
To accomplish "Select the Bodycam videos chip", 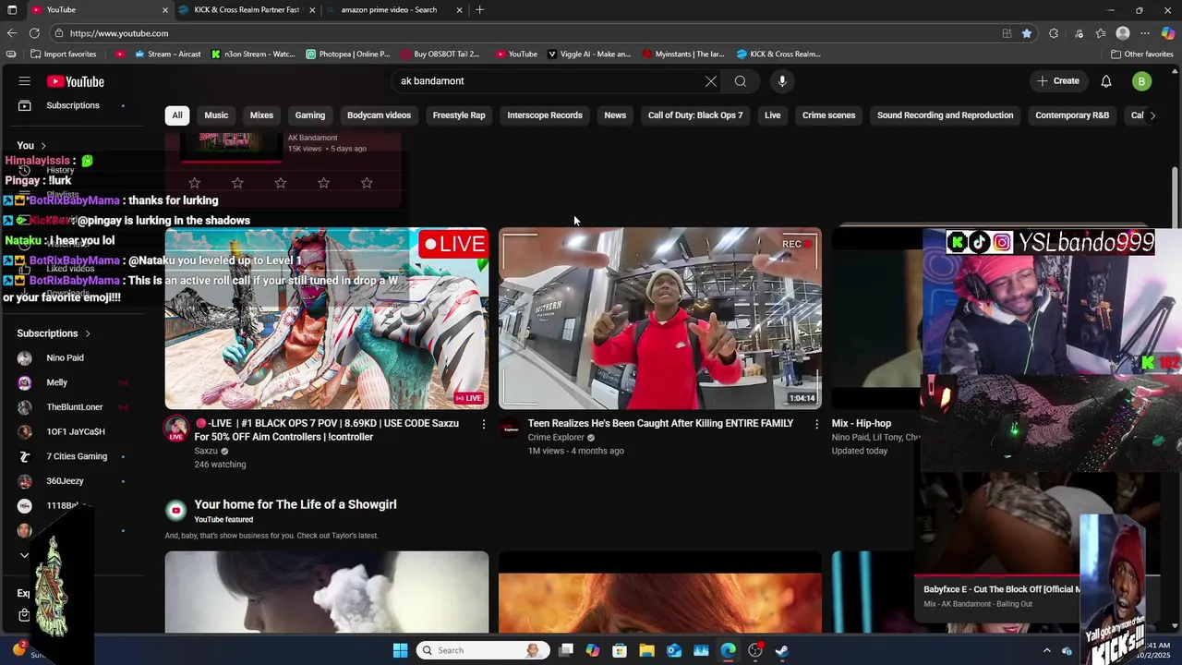I will [379, 115].
